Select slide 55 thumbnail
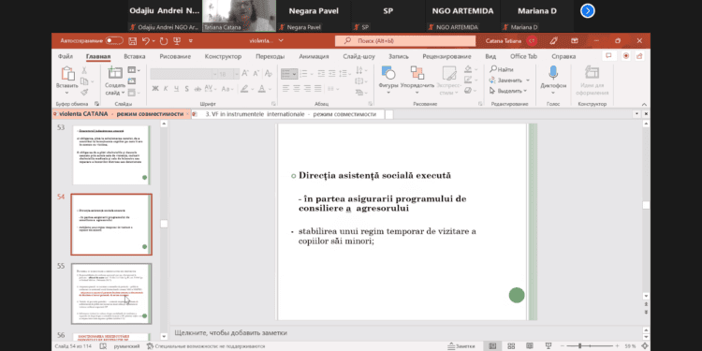This screenshot has width=702, height=351. (111, 294)
